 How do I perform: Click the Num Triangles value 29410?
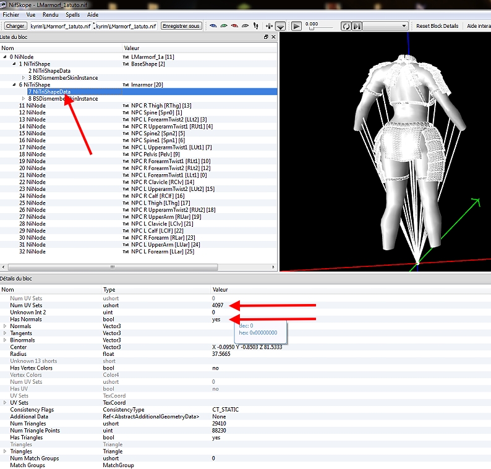coord(219,423)
